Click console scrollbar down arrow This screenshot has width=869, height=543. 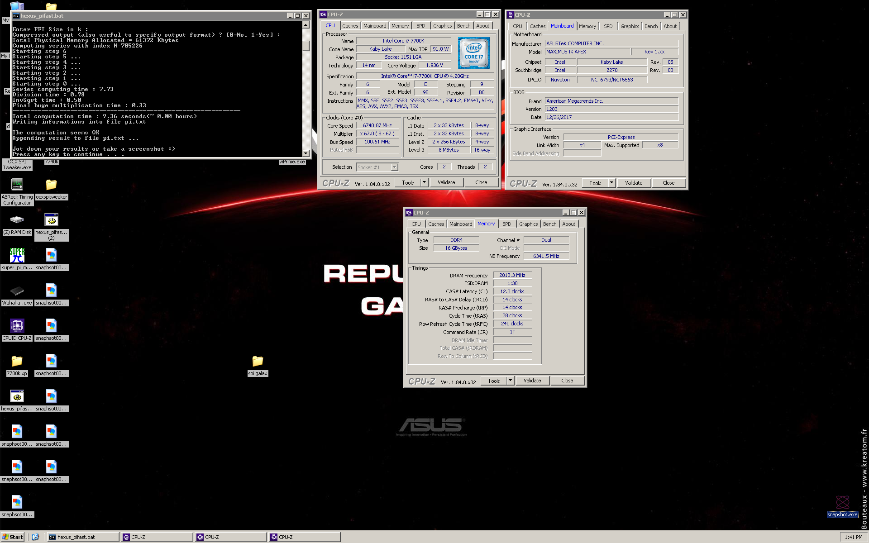click(x=306, y=153)
